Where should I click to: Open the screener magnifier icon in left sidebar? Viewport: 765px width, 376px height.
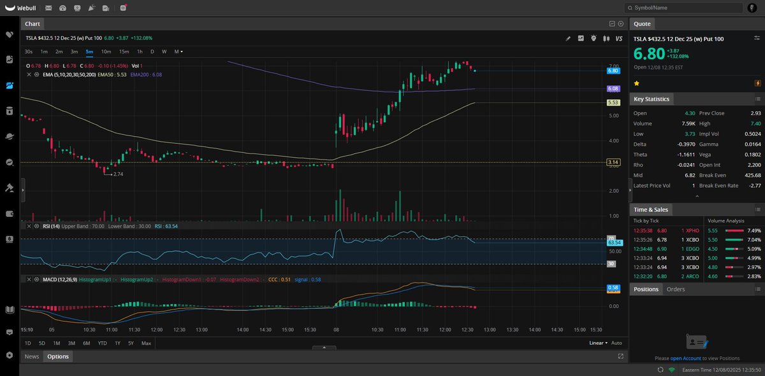click(9, 162)
